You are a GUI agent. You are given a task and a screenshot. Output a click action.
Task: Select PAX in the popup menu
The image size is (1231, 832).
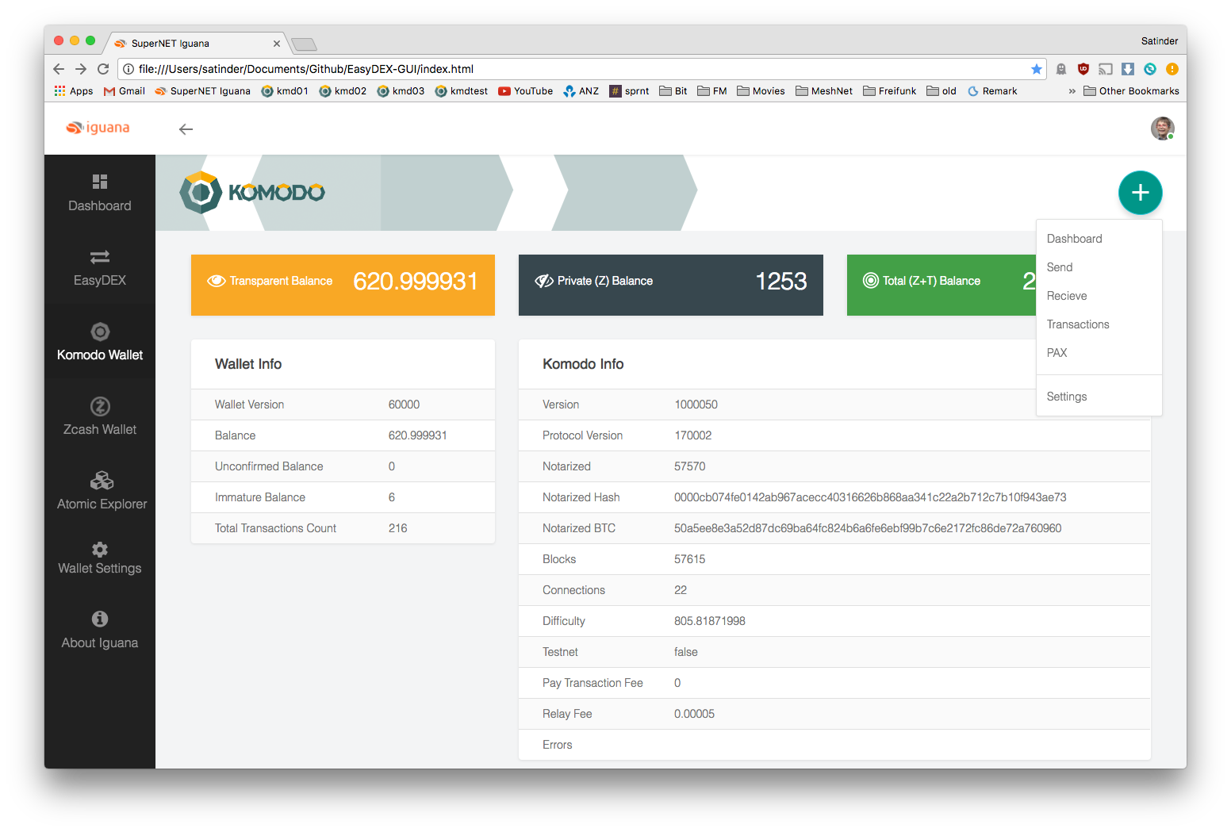(1099, 353)
